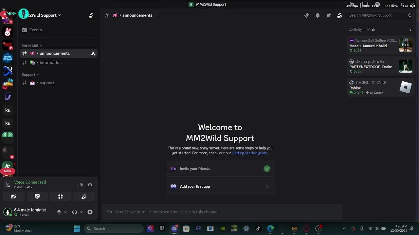419x235 pixels.
Task: Click the NEW badge in server list
Action: point(8,171)
